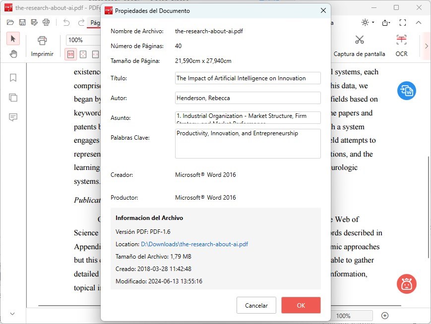This screenshot has width=431, height=324.
Task: Open the D:\Downloads file location link
Action: point(194,244)
